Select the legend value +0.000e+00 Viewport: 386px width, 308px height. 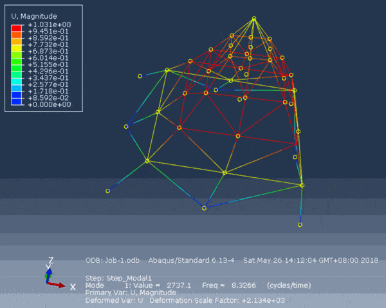(50, 104)
